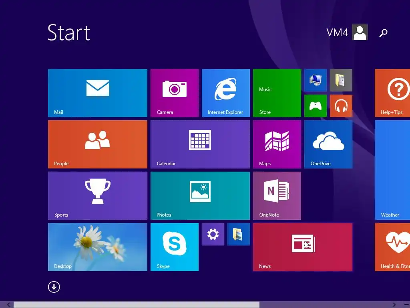This screenshot has width=410, height=308.
Task: Launch the Skype tile
Action: (175, 247)
